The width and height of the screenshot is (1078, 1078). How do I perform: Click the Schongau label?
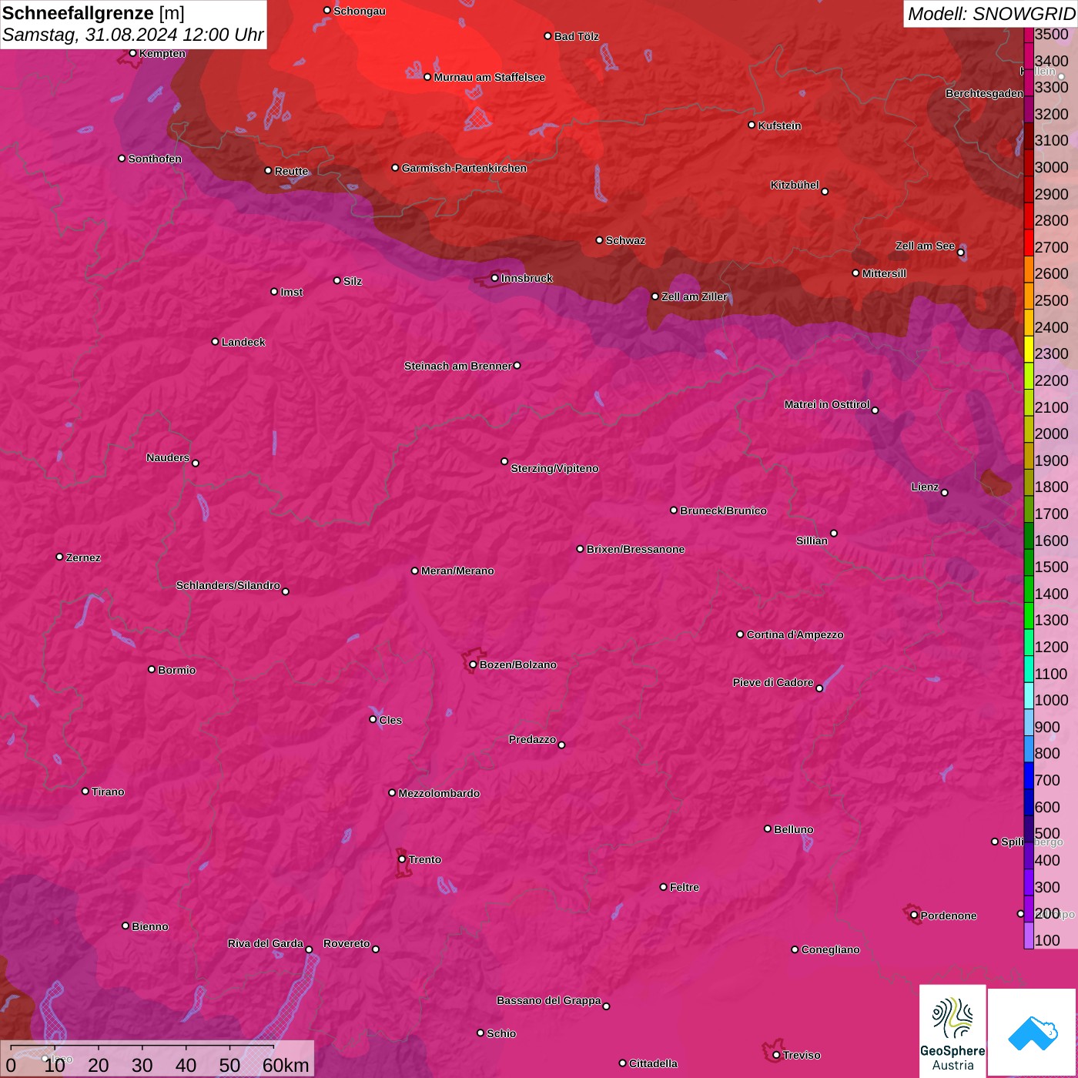(360, 11)
